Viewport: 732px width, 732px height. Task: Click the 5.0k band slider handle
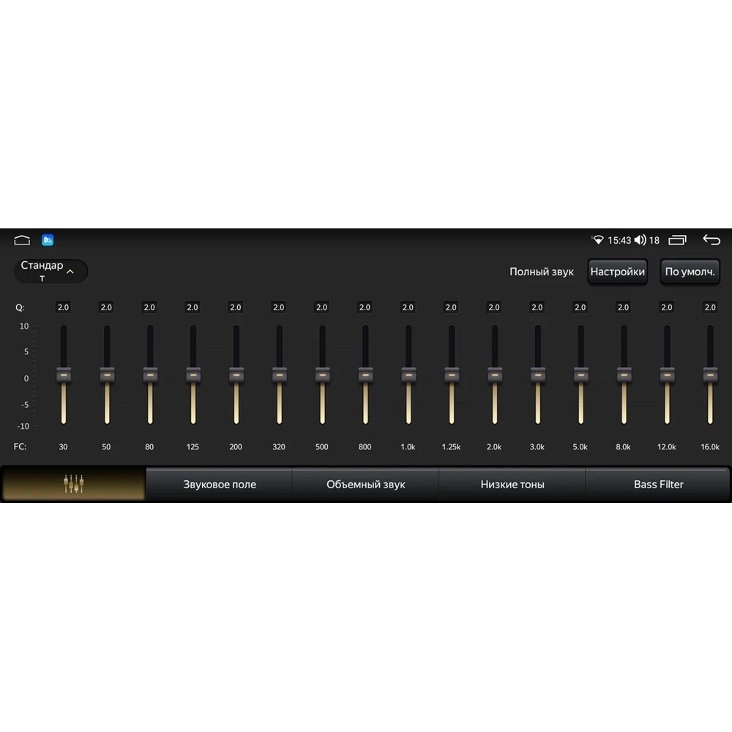pyautogui.click(x=580, y=375)
